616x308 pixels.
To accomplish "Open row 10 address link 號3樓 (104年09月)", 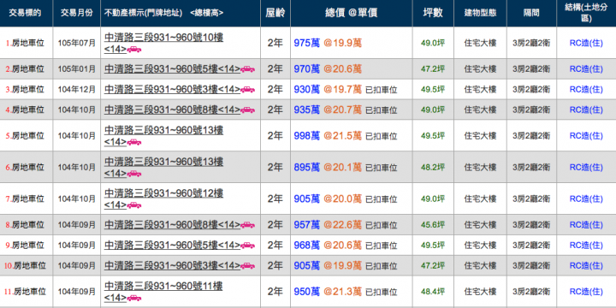I will (172, 265).
